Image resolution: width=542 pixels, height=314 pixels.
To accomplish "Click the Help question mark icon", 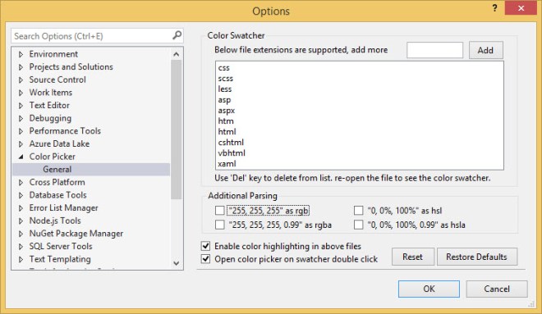I will pos(494,8).
